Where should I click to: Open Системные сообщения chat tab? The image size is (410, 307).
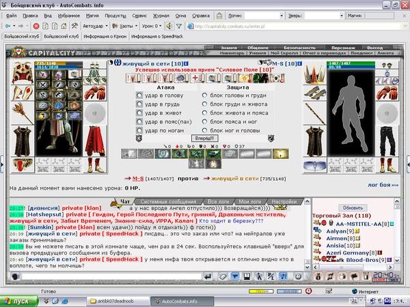tap(168, 201)
